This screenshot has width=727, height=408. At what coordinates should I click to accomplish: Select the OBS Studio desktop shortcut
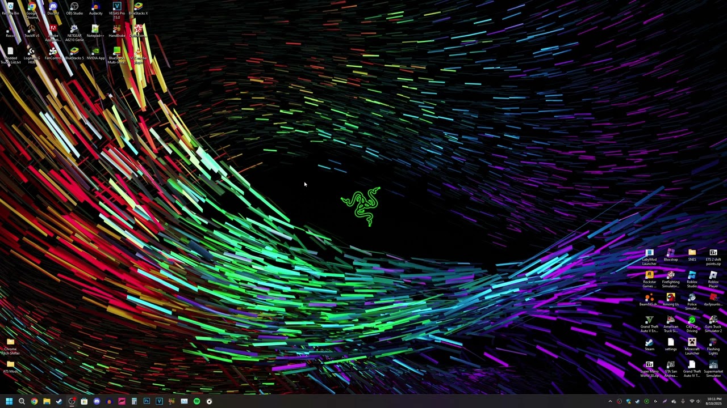click(74, 9)
